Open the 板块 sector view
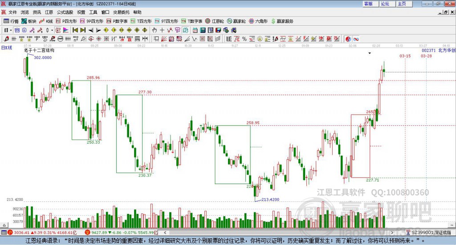Screen dimensions: 456x245 (29, 21)
